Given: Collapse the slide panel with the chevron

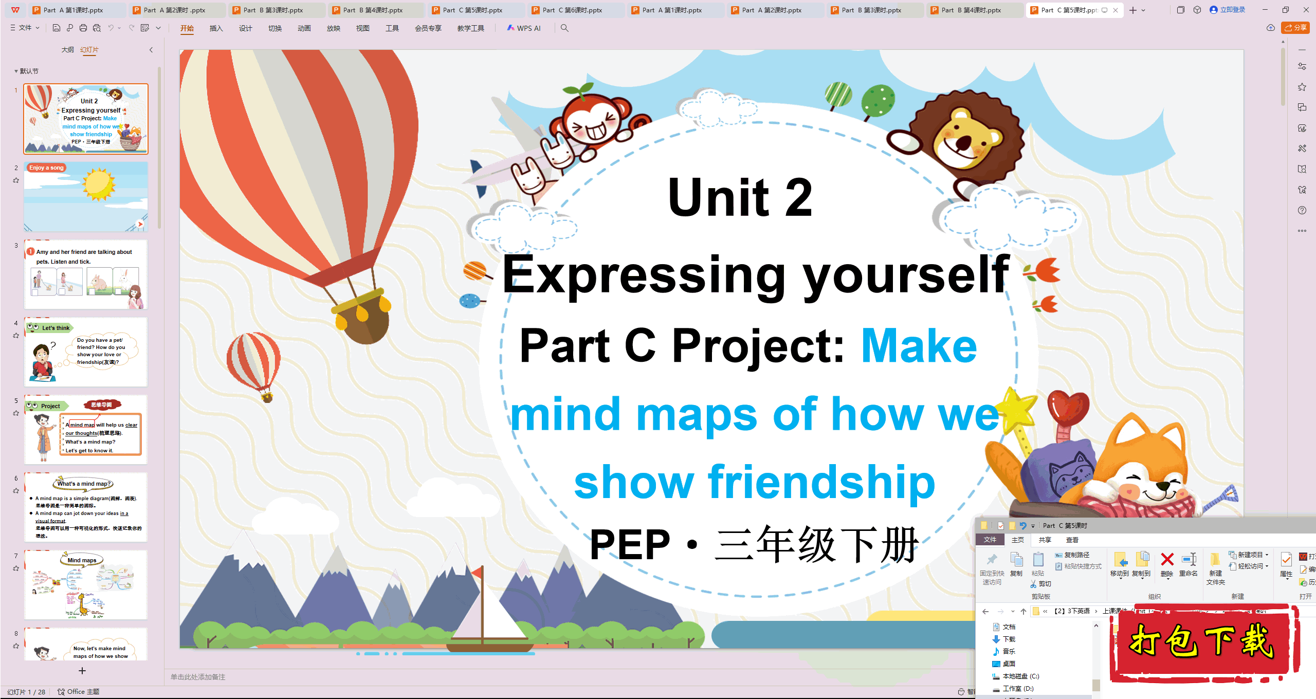Looking at the screenshot, I should [x=151, y=50].
